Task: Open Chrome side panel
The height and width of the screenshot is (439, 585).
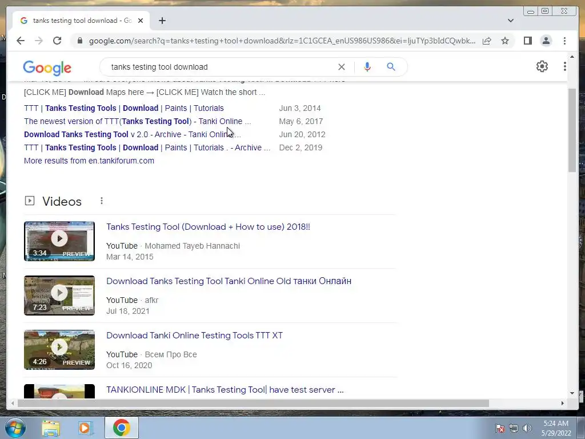Action: 527,41
